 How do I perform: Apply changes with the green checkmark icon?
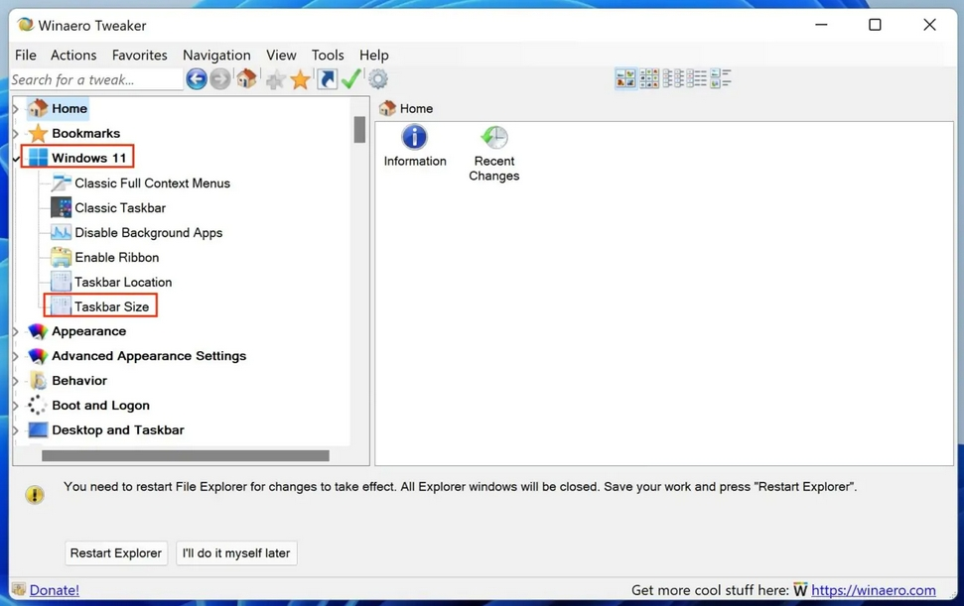coord(351,78)
